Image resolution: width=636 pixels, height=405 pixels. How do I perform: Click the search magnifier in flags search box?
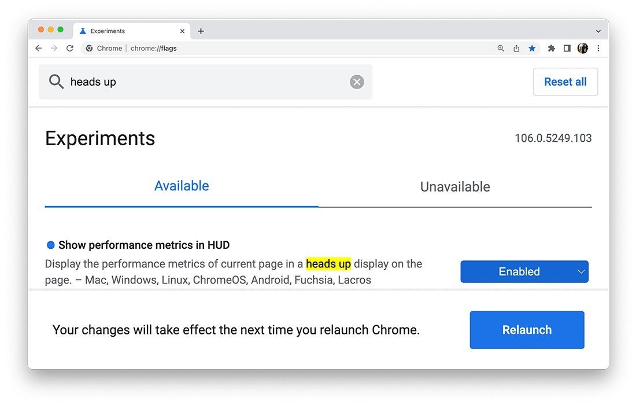57,82
